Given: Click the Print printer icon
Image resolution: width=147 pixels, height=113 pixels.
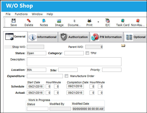Looking at the screenshot, I should [89, 21].
